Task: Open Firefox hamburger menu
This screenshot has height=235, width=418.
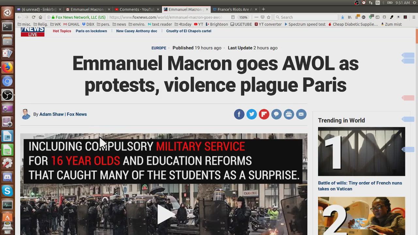Action: coord(414,17)
